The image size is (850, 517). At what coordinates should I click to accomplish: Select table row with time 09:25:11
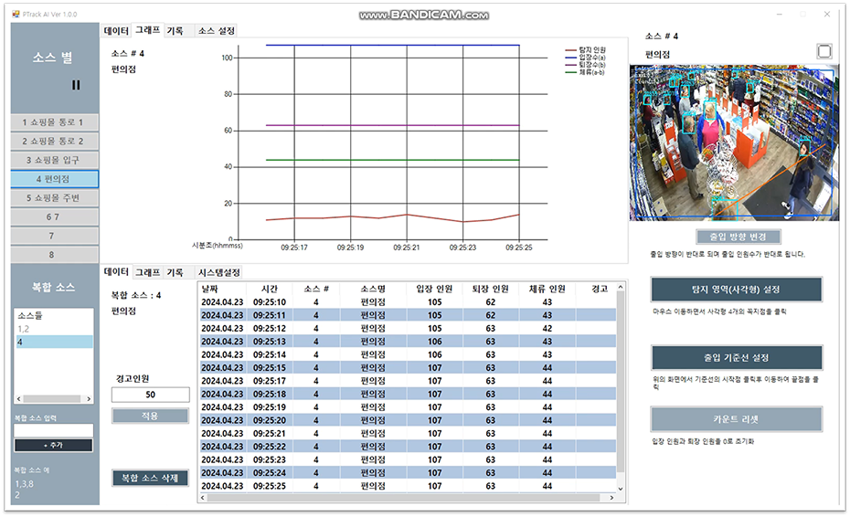click(408, 315)
